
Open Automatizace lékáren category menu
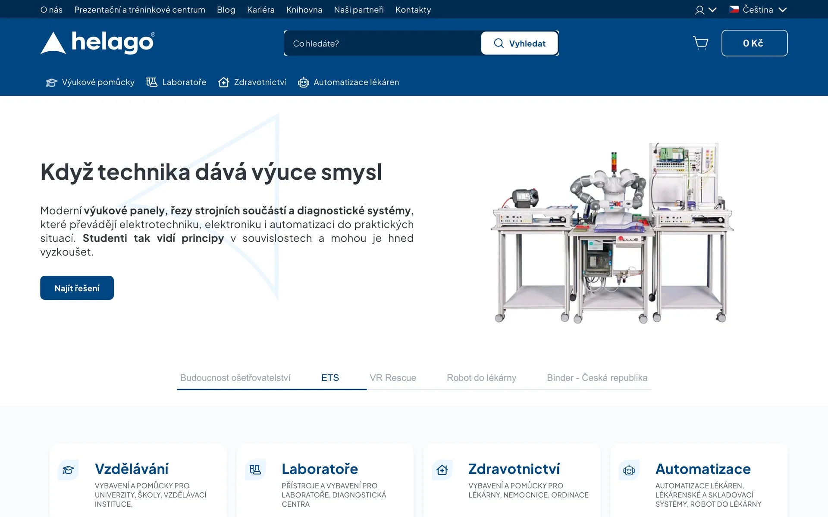[x=348, y=82]
